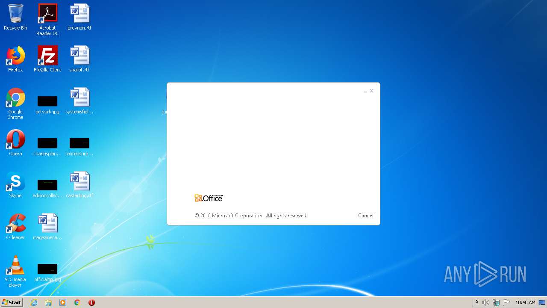Select castarting.rtf document icon
The image size is (547, 308).
point(79,185)
